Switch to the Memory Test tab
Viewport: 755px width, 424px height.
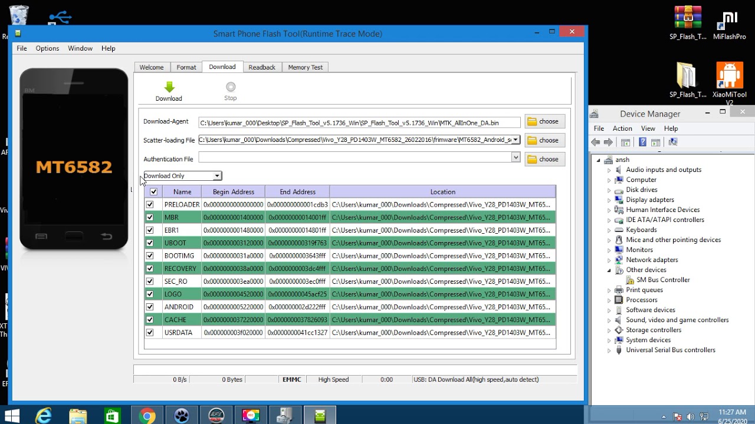click(306, 67)
